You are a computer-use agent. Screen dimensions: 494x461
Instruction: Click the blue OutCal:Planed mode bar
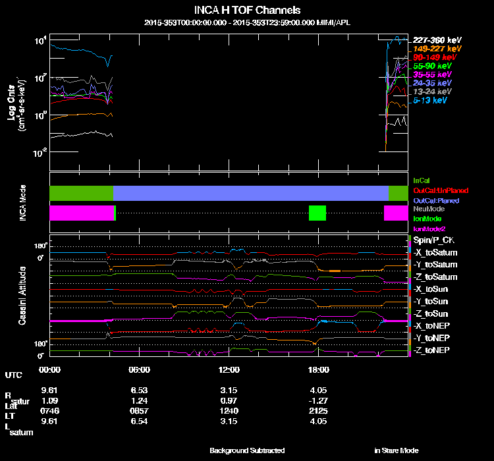click(251, 193)
